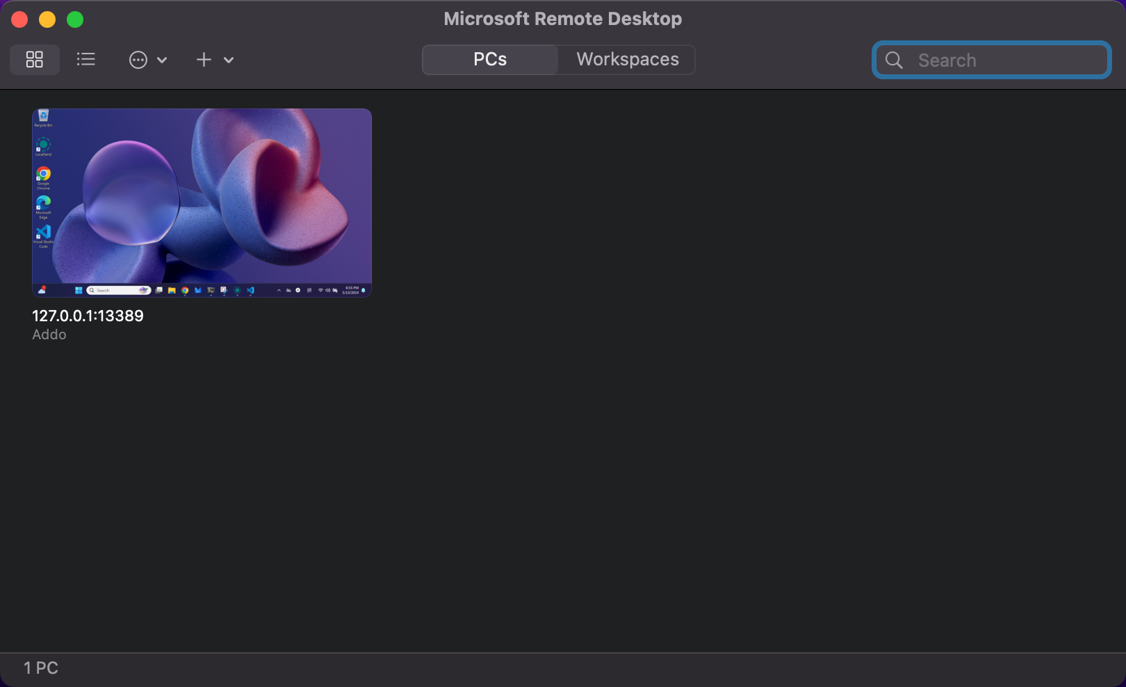
Task: Click the 1 PC status text
Action: (x=41, y=668)
